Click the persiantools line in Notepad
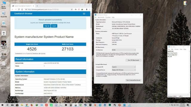The height and width of the screenshot is (107, 191). (x=172, y=53)
